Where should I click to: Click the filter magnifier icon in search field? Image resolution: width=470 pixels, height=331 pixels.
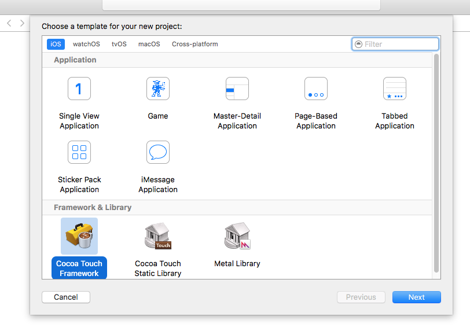(x=358, y=45)
